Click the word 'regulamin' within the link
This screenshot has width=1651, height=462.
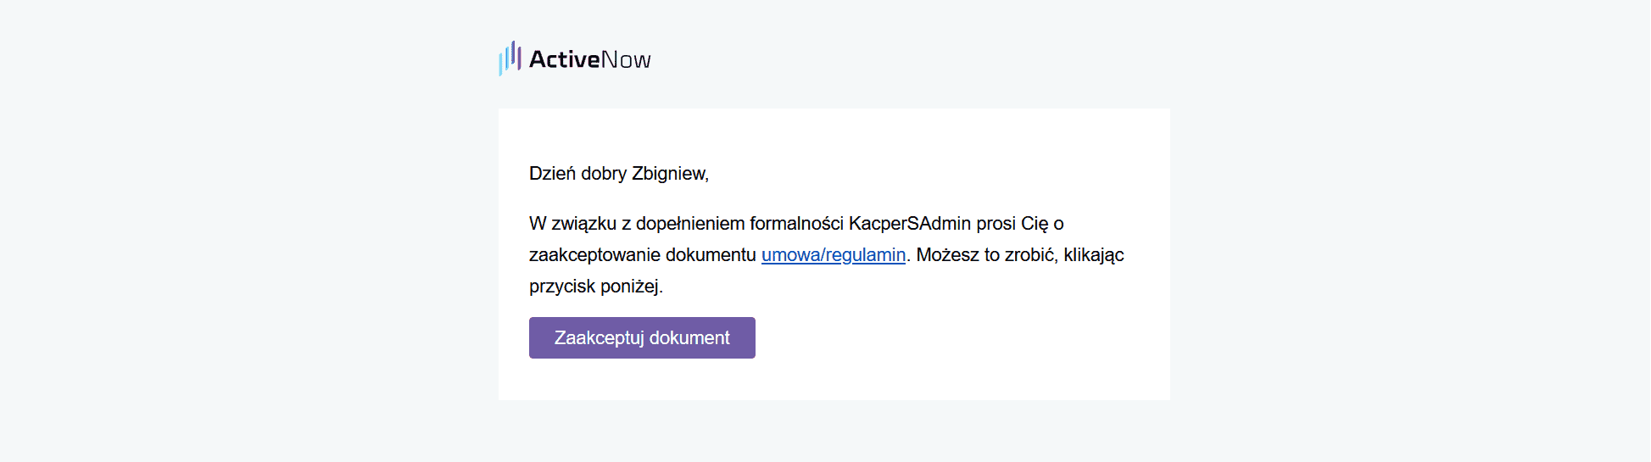click(x=866, y=254)
